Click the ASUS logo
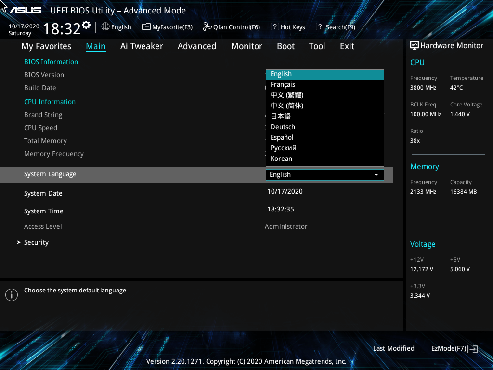 [25, 11]
